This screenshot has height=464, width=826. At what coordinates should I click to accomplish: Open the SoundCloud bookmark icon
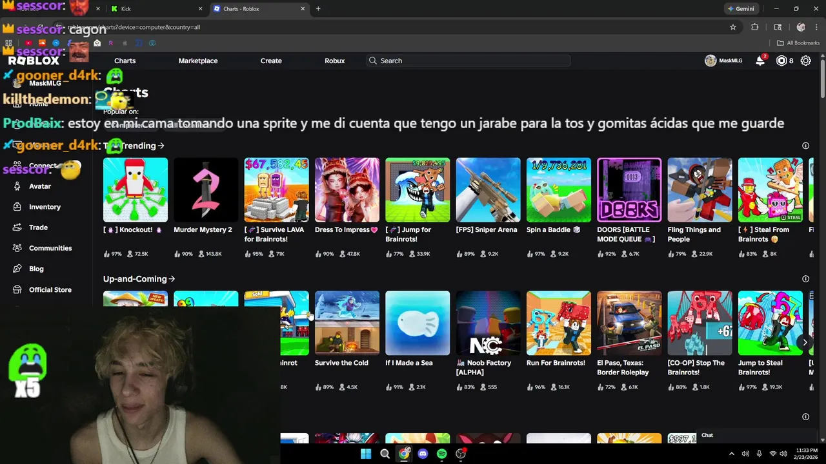point(42,43)
